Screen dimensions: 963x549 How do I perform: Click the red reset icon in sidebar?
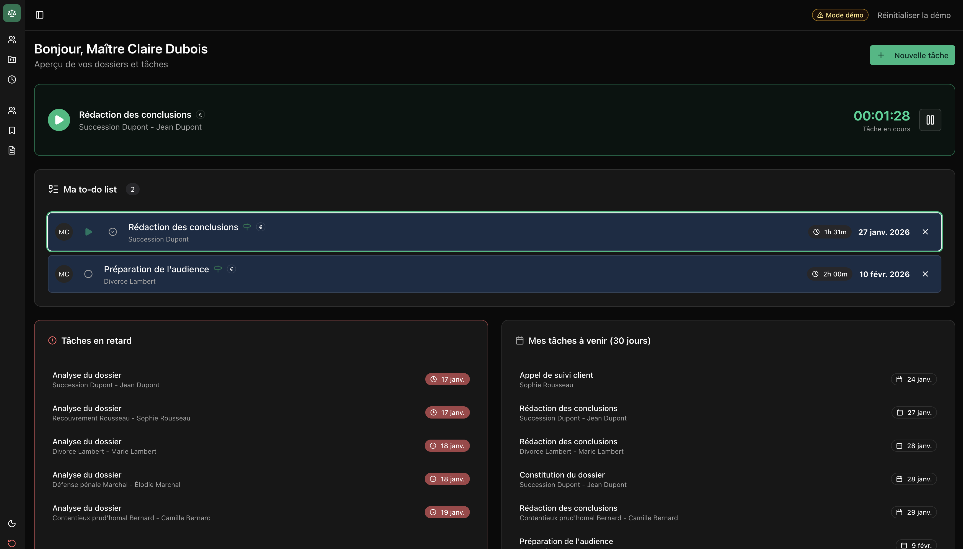coord(12,543)
